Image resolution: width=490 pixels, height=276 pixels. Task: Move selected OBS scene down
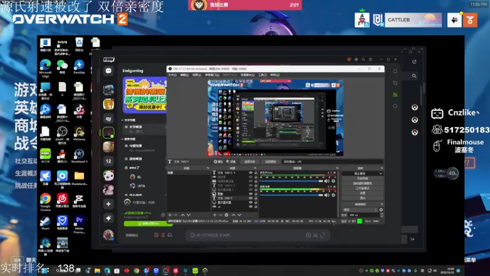(189, 215)
